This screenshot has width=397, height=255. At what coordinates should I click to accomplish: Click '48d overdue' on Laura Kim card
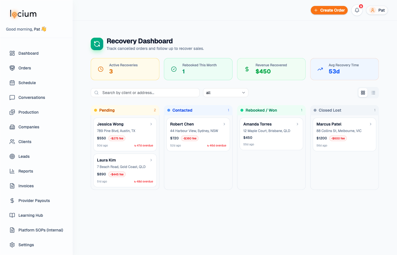143,182
